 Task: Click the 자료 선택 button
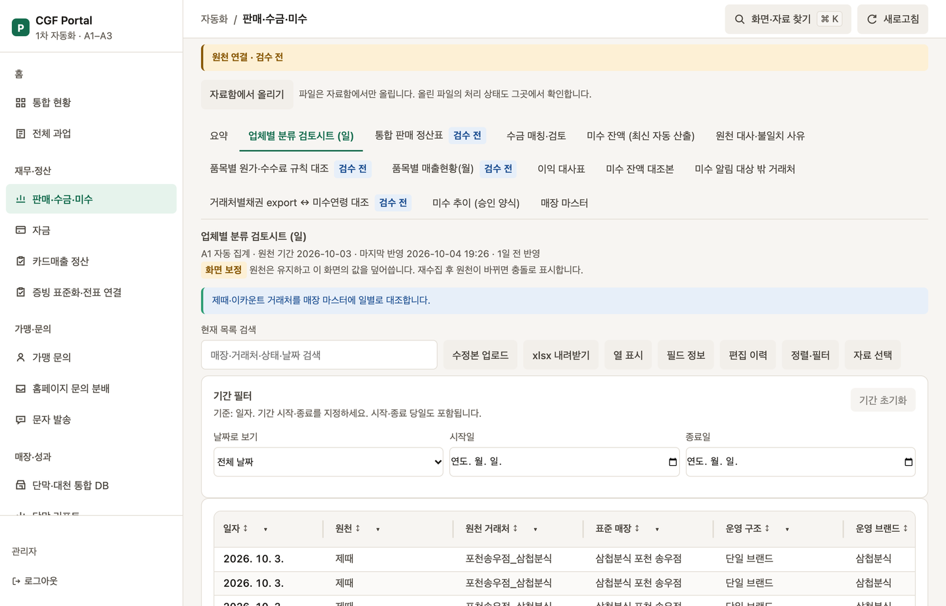click(x=872, y=355)
